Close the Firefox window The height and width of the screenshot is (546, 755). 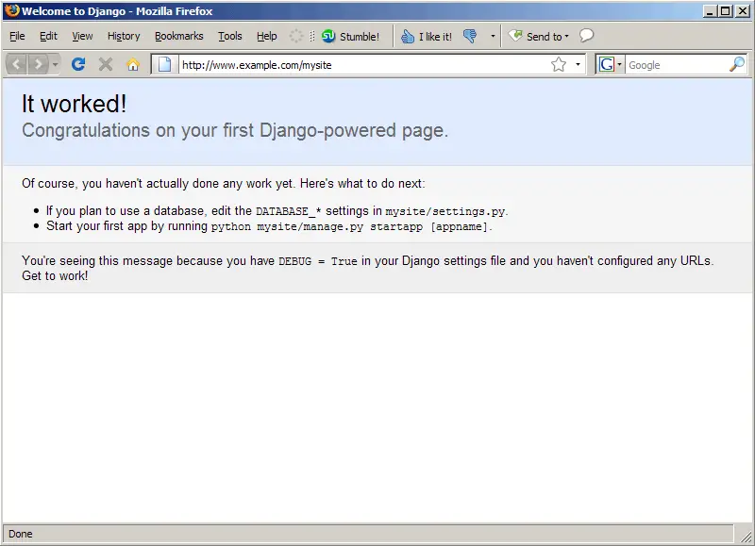[x=742, y=10]
